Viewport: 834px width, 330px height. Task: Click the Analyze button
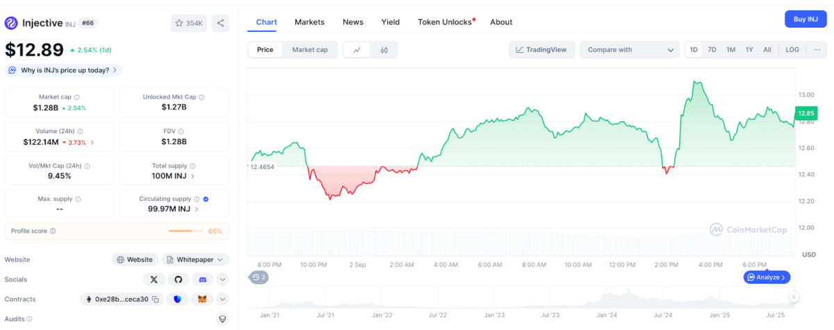point(767,277)
